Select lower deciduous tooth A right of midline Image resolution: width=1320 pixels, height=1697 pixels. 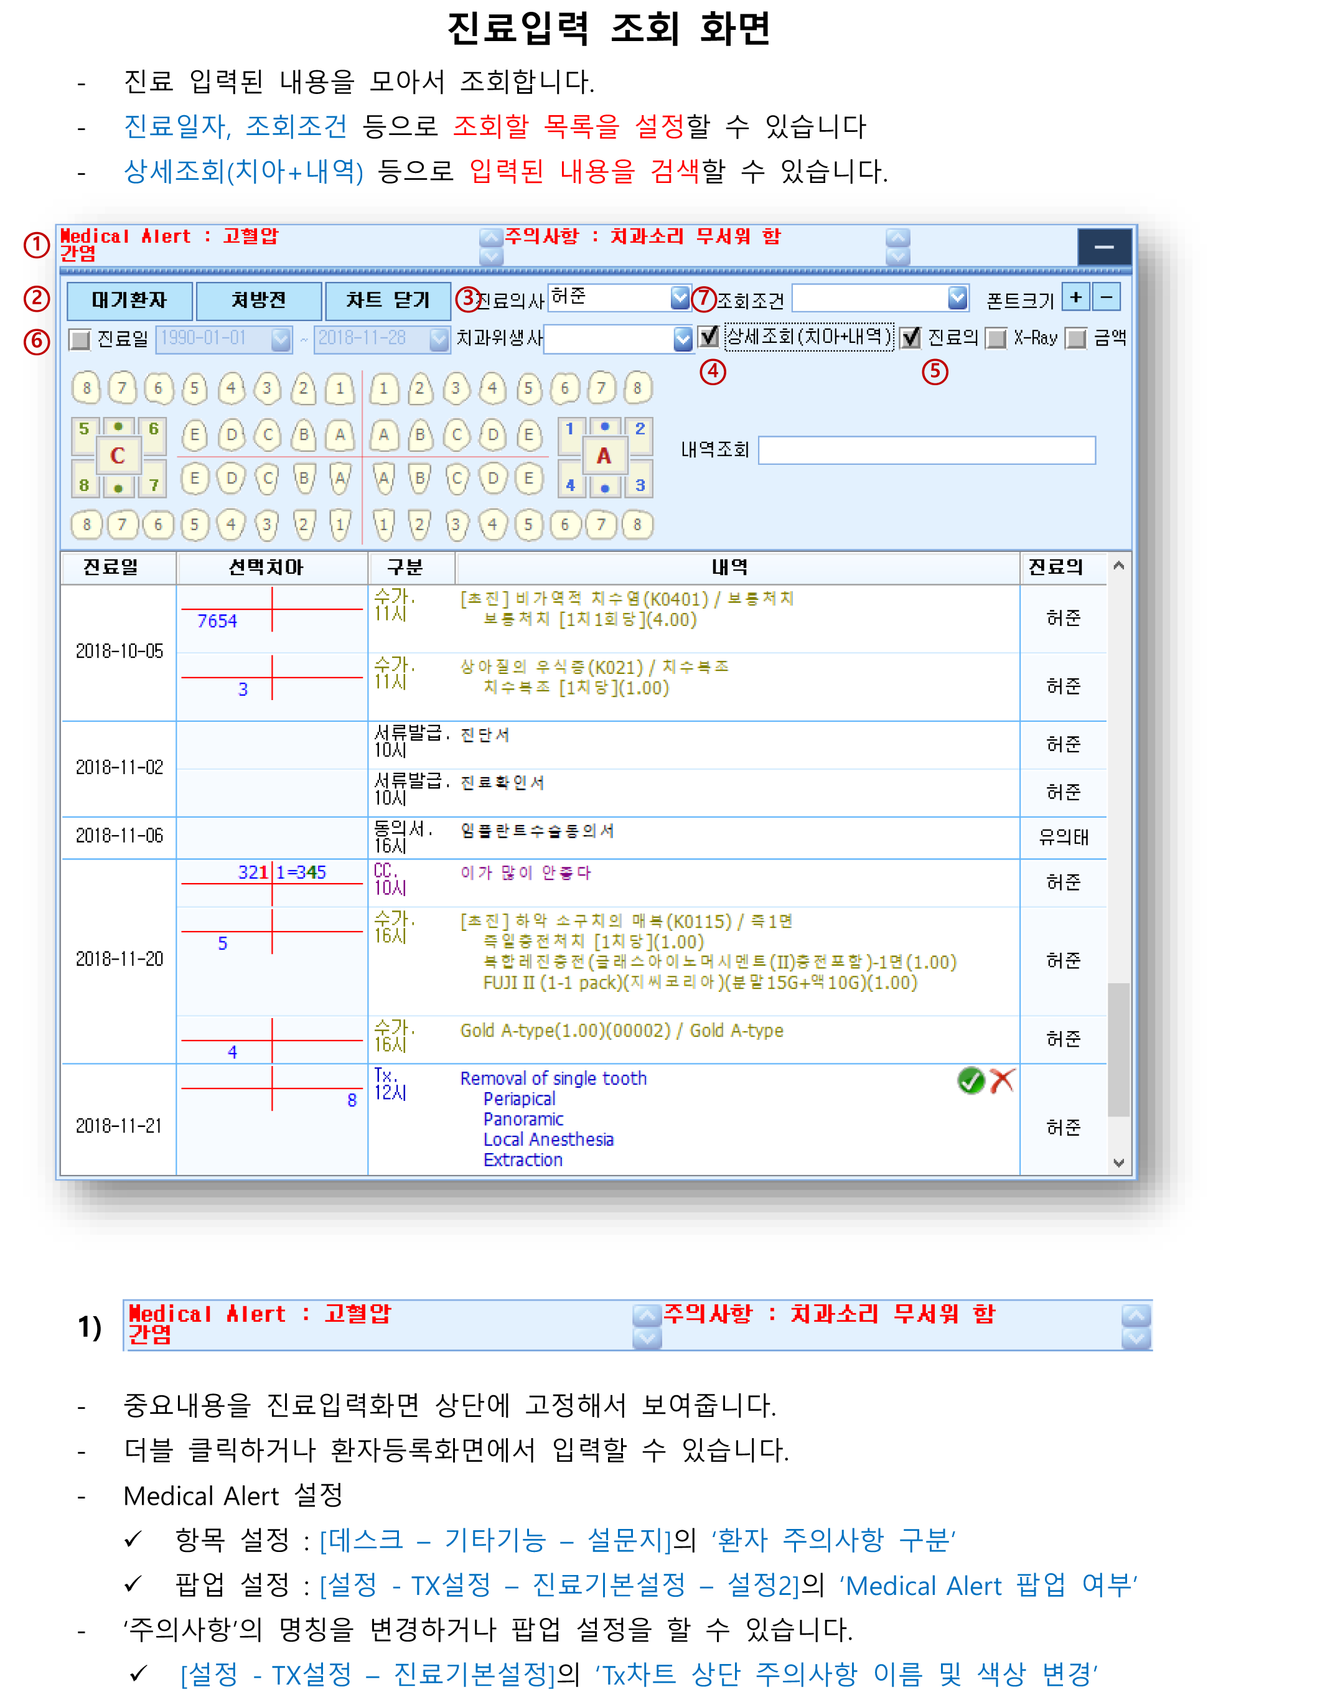click(384, 479)
